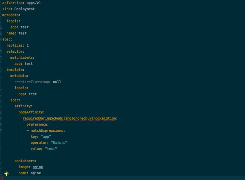
Task: Click the greyed creationTimestamp key
Action: [32, 82]
